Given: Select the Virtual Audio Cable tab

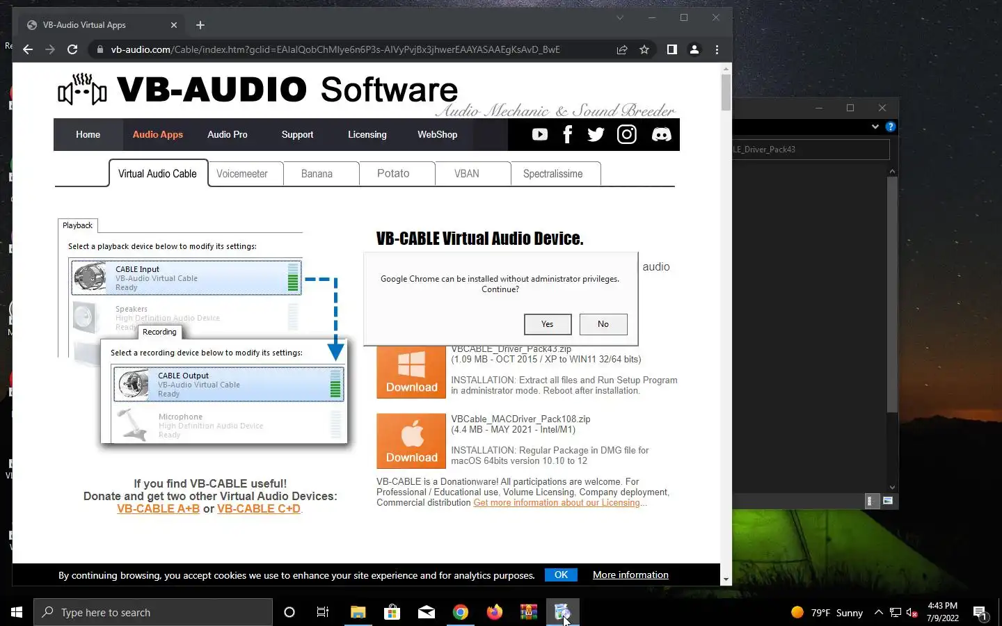Looking at the screenshot, I should tap(158, 174).
